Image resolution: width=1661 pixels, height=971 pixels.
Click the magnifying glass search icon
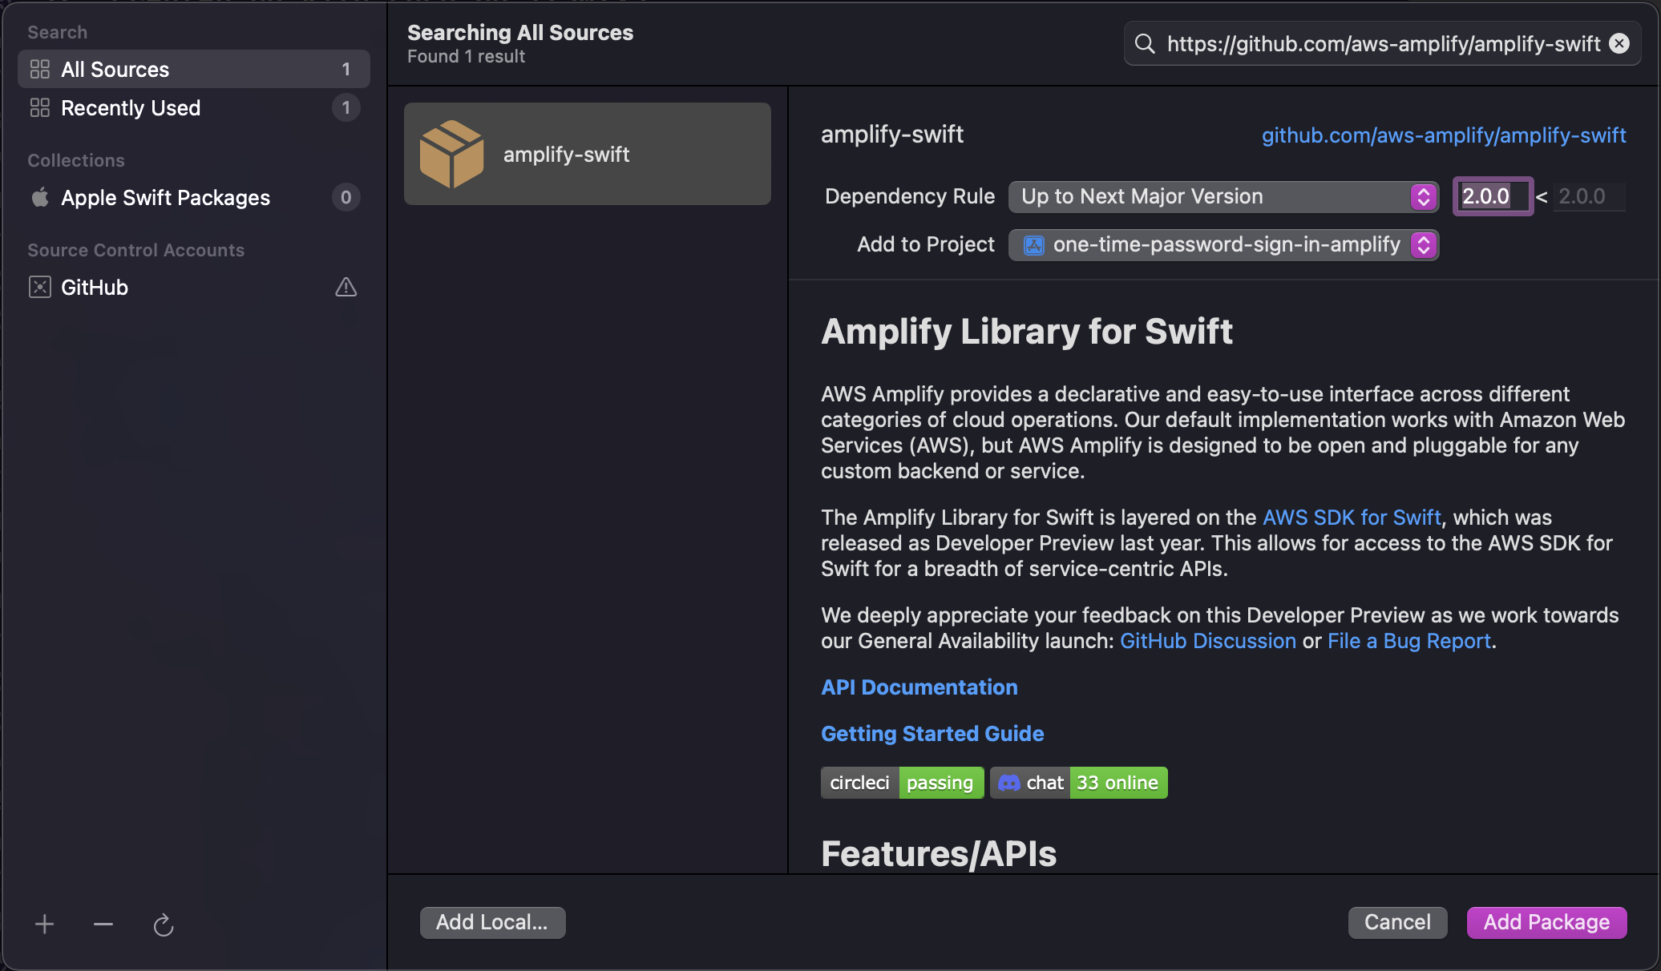(1145, 43)
